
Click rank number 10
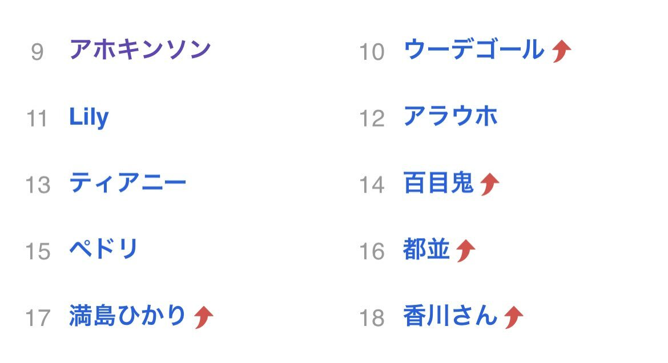click(x=372, y=52)
